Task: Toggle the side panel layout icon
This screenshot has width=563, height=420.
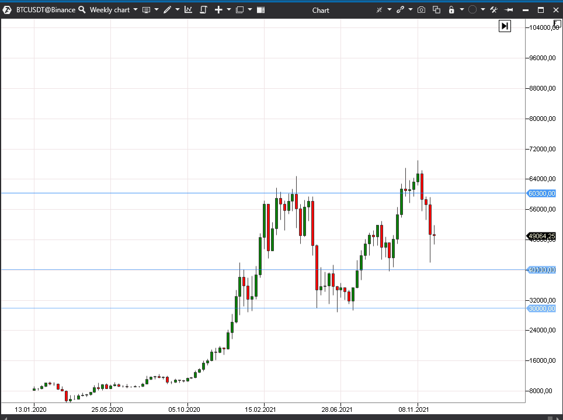Action: tap(260, 10)
